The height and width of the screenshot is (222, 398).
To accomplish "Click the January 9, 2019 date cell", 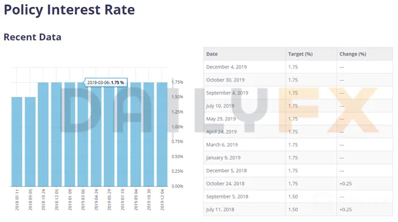I will tap(223, 158).
